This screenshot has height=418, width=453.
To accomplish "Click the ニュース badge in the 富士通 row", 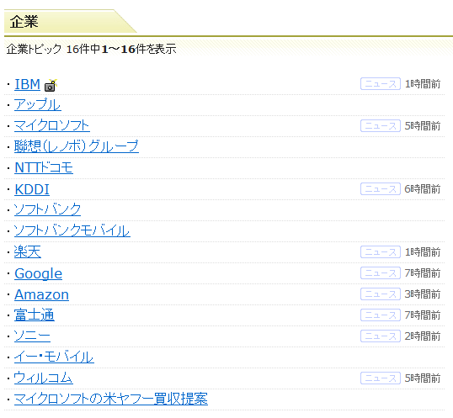I will pyautogui.click(x=381, y=315).
